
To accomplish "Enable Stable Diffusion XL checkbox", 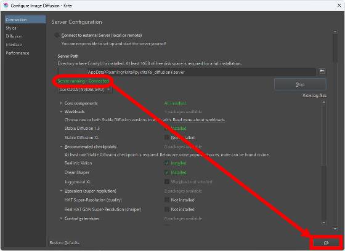I will point(167,138).
